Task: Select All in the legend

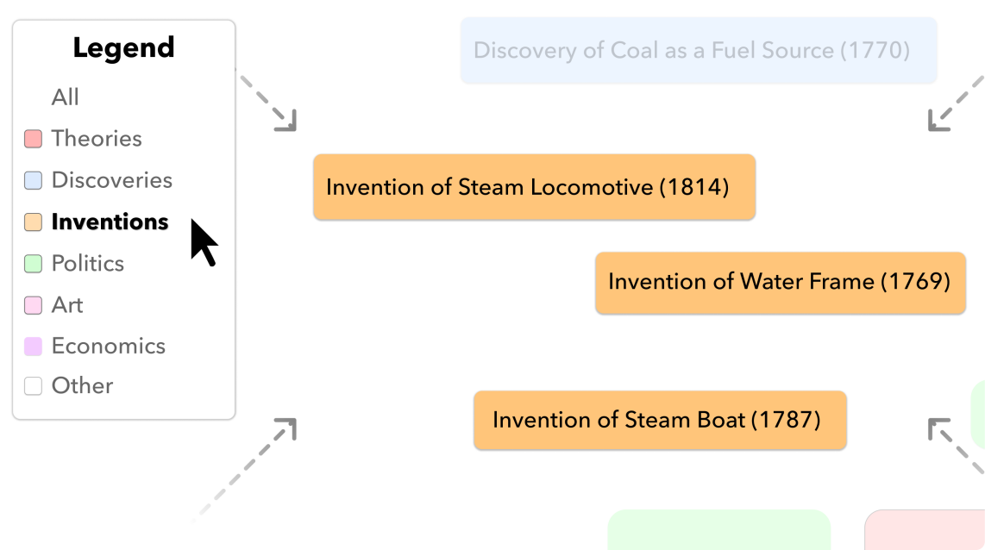Action: (x=65, y=97)
